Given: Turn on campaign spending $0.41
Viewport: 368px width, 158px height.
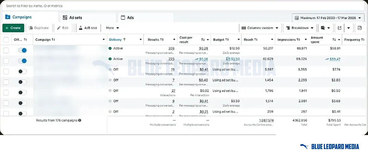Looking at the screenshot, I should coord(23,113).
